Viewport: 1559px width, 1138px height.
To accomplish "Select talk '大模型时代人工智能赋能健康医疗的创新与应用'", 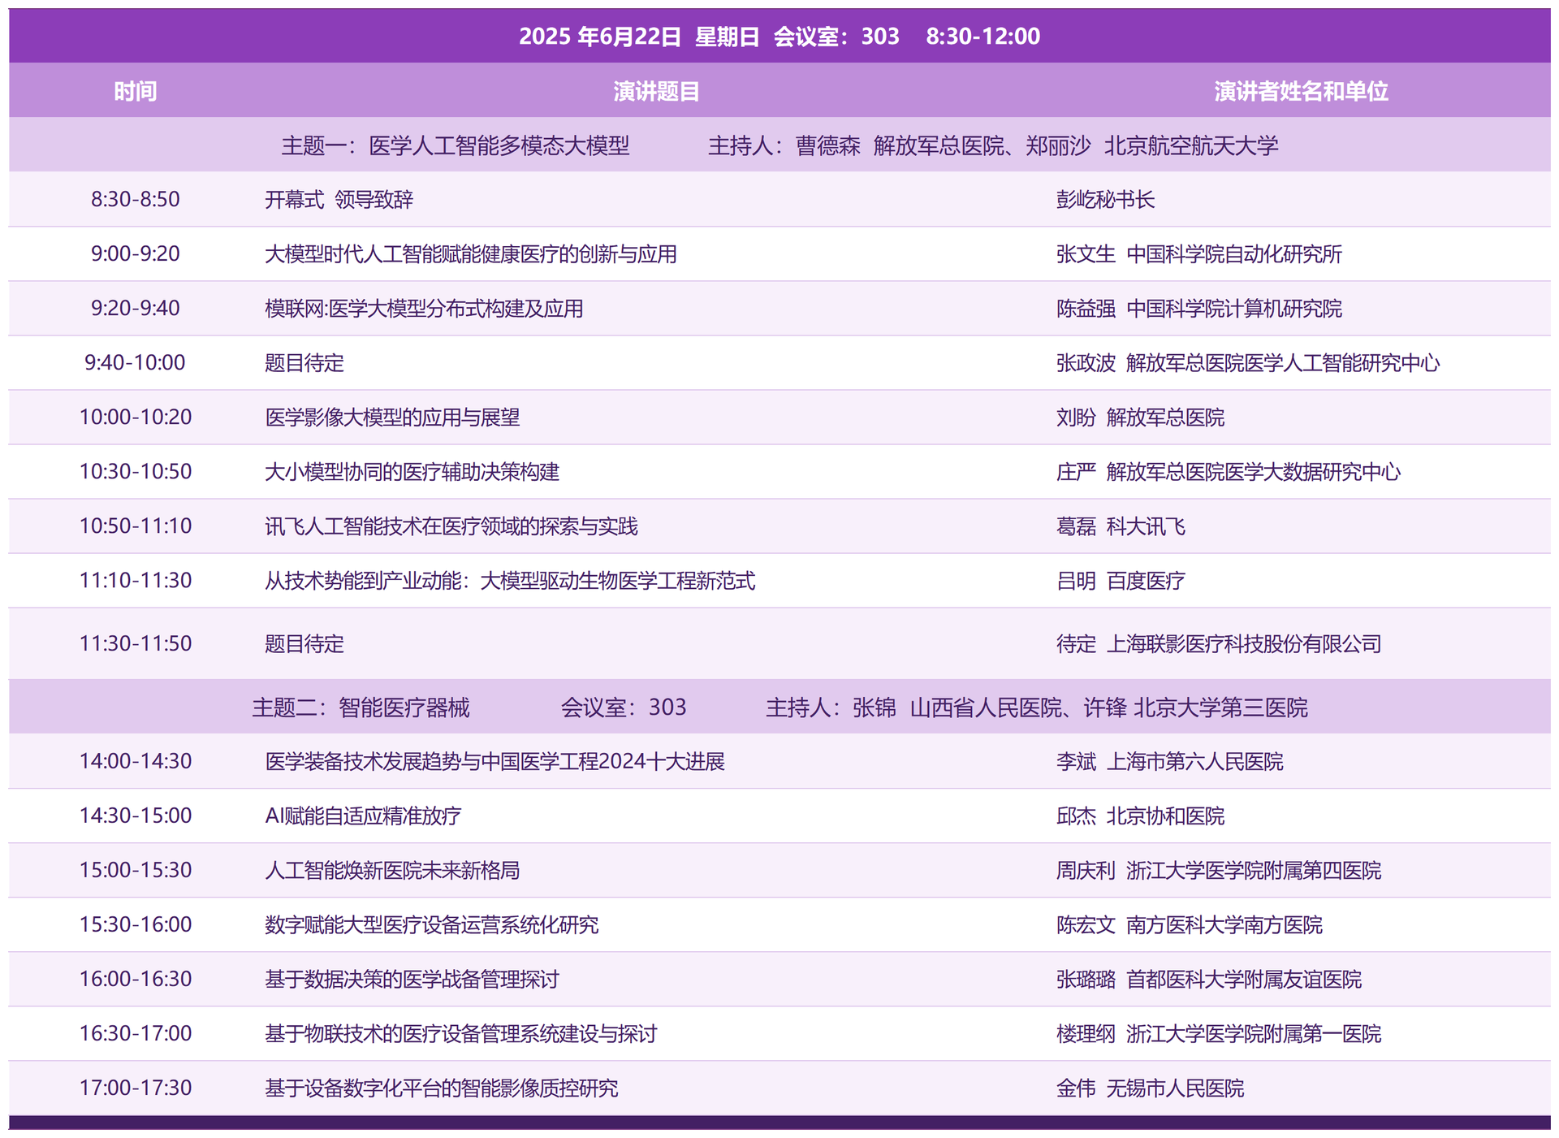I will coord(471,254).
